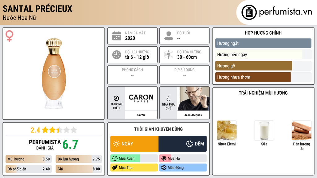317x178 pixels.
Task: Click the pink female gender symbol icon
Action: tap(9, 36)
